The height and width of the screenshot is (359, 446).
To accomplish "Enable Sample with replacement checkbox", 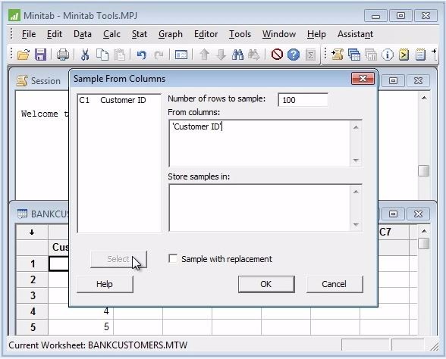I will [173, 259].
